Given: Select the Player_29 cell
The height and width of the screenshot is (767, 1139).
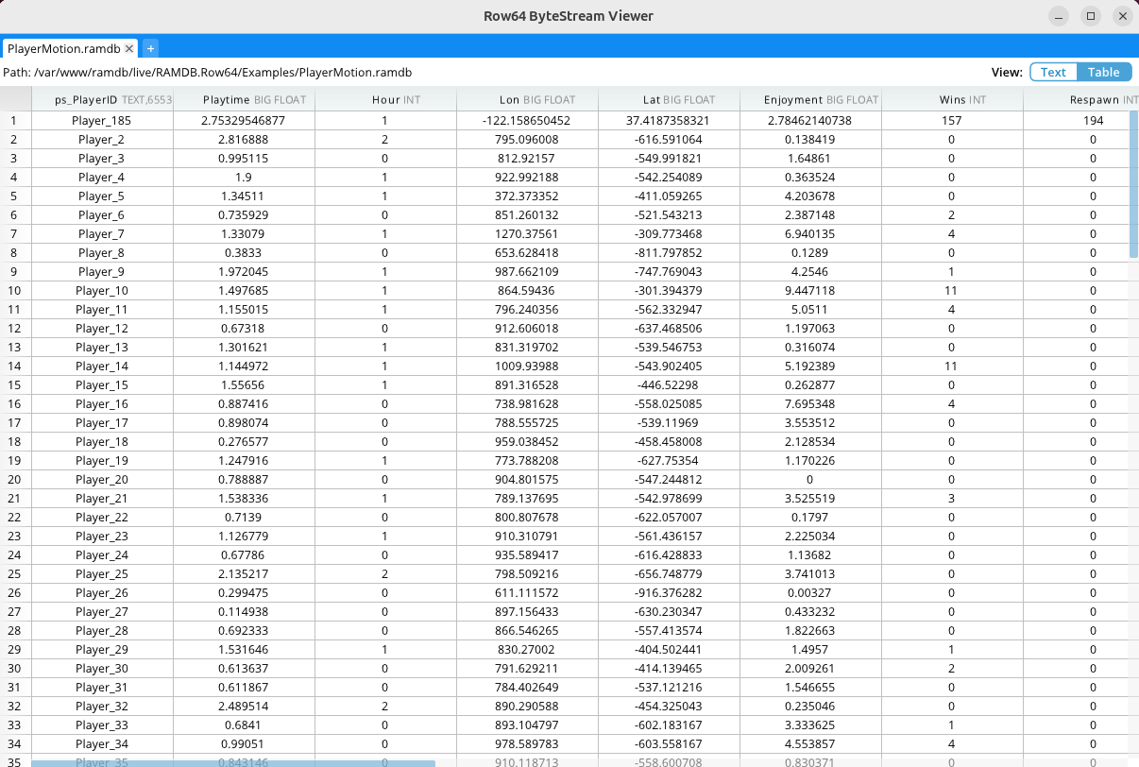Looking at the screenshot, I should point(102,650).
